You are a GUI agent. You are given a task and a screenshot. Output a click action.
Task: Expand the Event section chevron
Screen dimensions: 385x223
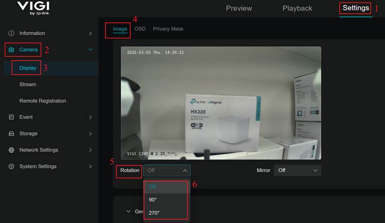click(x=90, y=117)
